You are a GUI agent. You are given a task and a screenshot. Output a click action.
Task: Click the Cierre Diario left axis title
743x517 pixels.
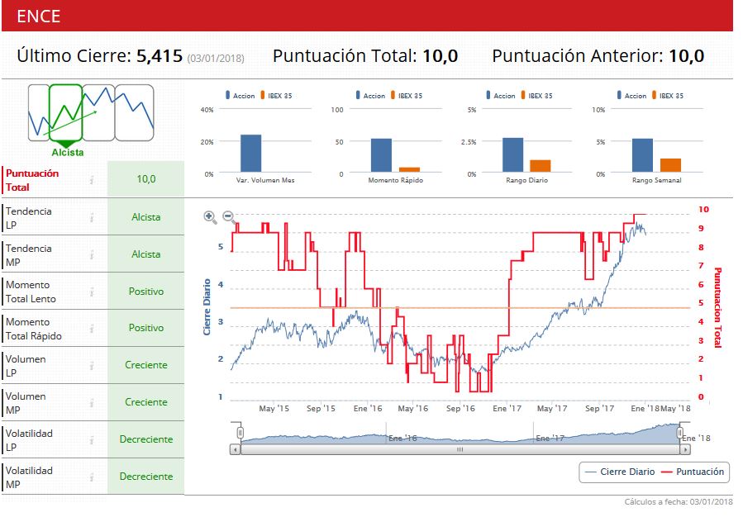click(x=207, y=306)
